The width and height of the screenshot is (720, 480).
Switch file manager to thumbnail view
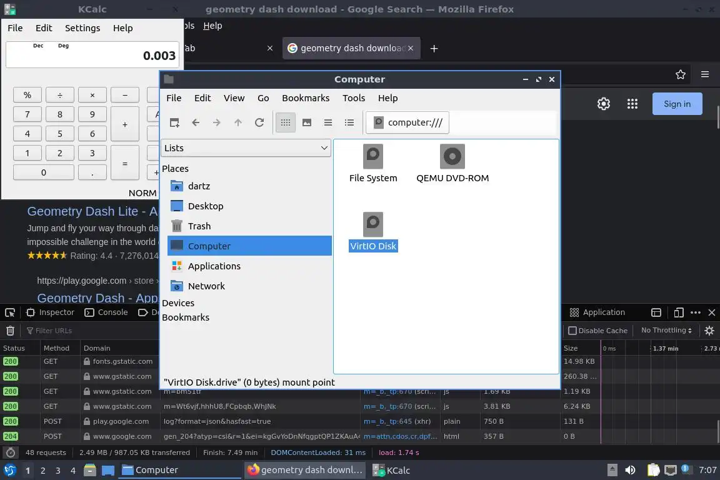[x=307, y=122]
